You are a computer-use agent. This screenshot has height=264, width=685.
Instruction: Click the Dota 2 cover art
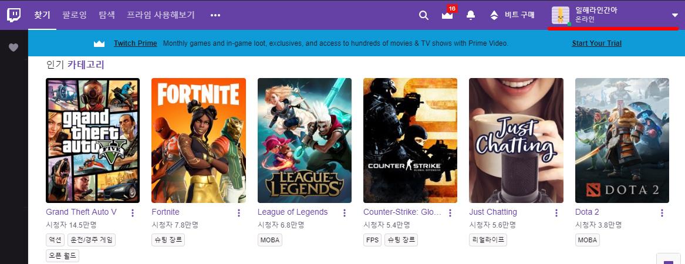point(622,141)
